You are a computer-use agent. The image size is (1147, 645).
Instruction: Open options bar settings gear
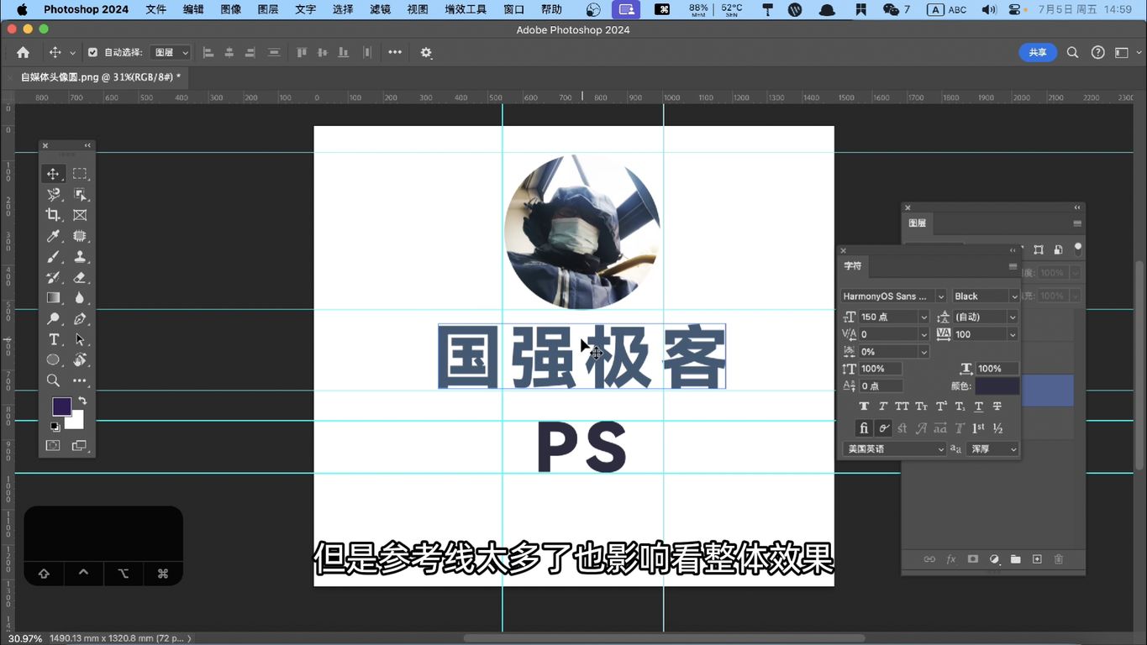(x=426, y=52)
